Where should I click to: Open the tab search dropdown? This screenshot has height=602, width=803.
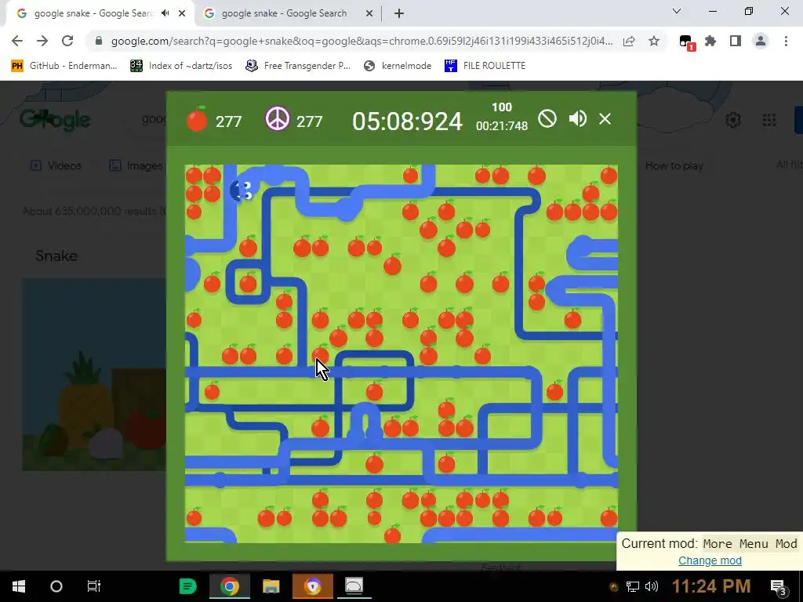click(x=677, y=11)
